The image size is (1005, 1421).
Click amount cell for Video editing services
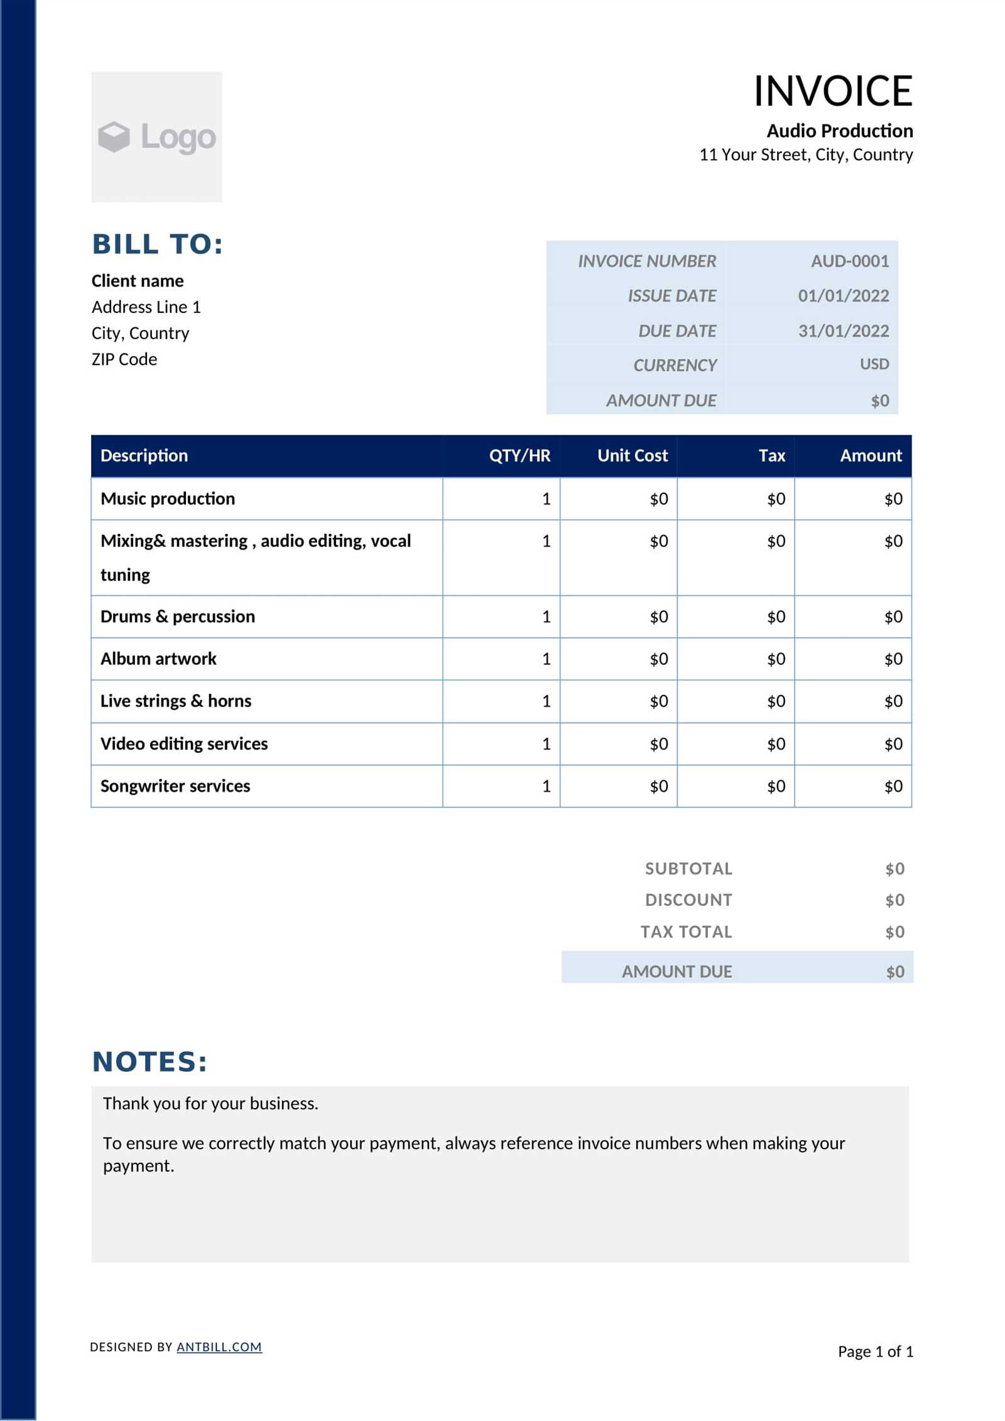click(x=853, y=744)
